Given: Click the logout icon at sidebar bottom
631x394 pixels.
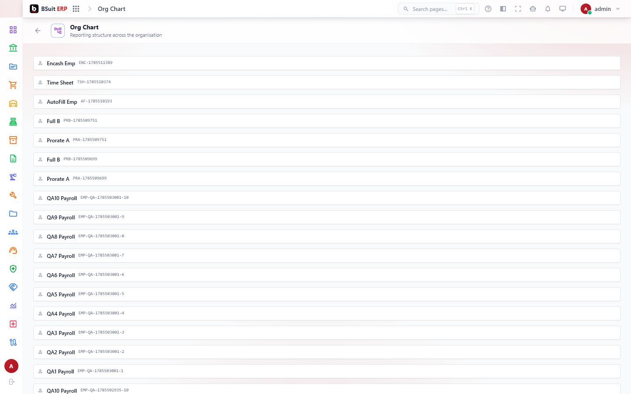Looking at the screenshot, I should tap(12, 382).
